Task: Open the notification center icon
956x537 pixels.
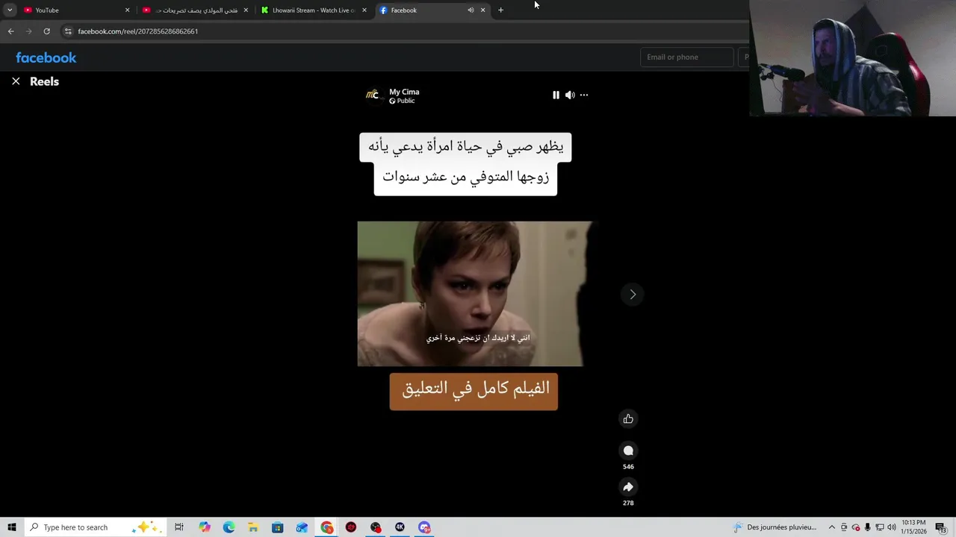Action: click(x=941, y=527)
